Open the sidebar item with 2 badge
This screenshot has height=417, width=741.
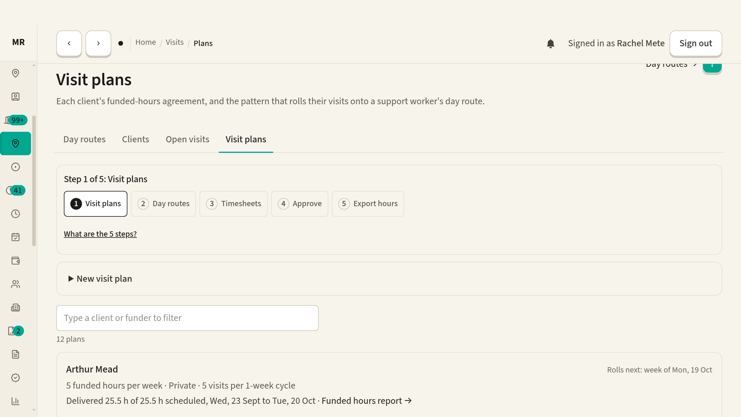(16, 331)
